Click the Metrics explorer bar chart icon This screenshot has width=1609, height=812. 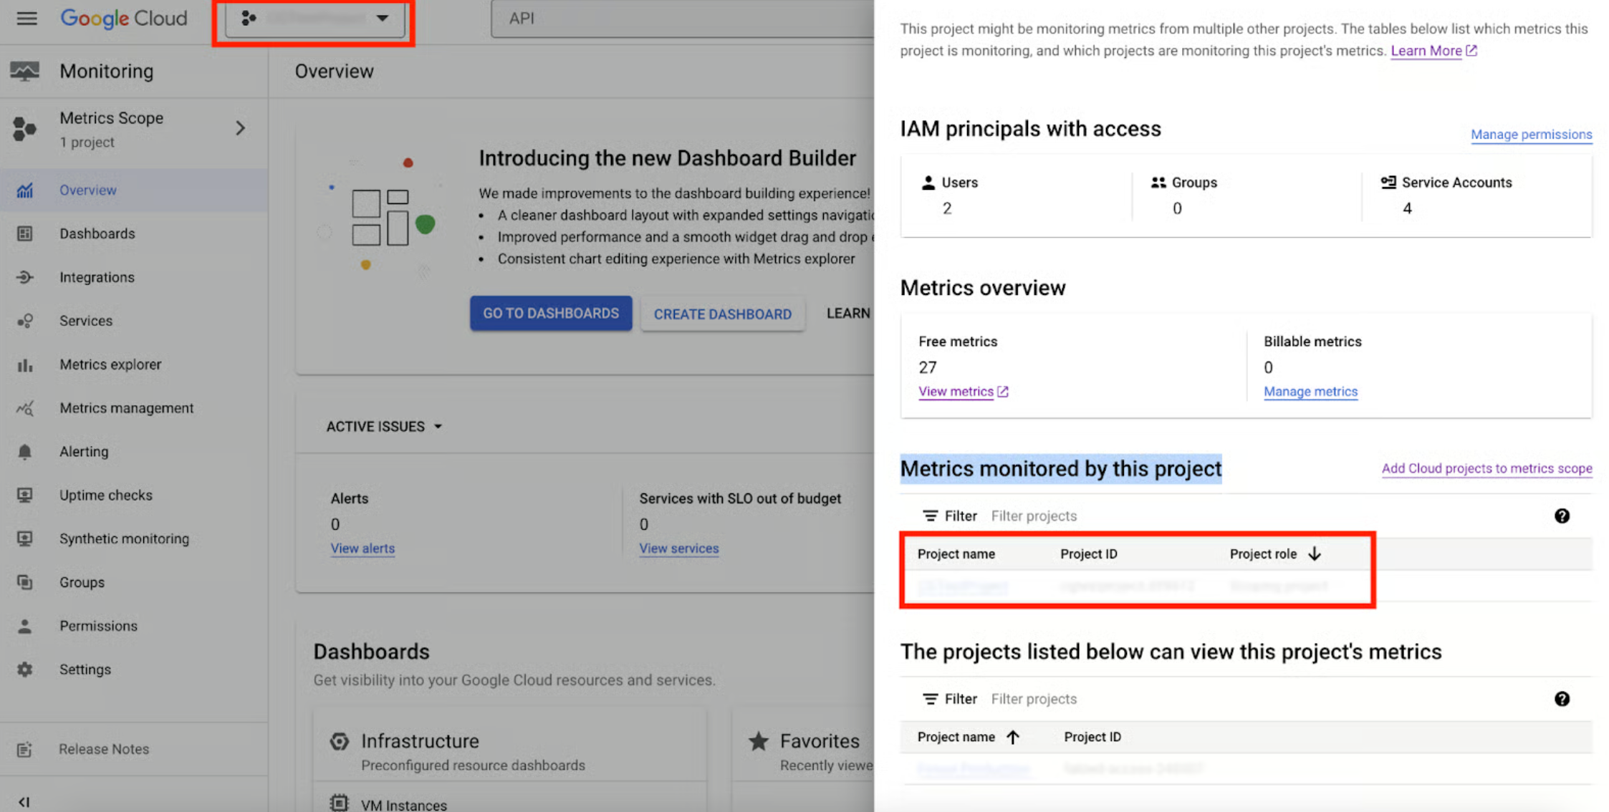coord(25,365)
